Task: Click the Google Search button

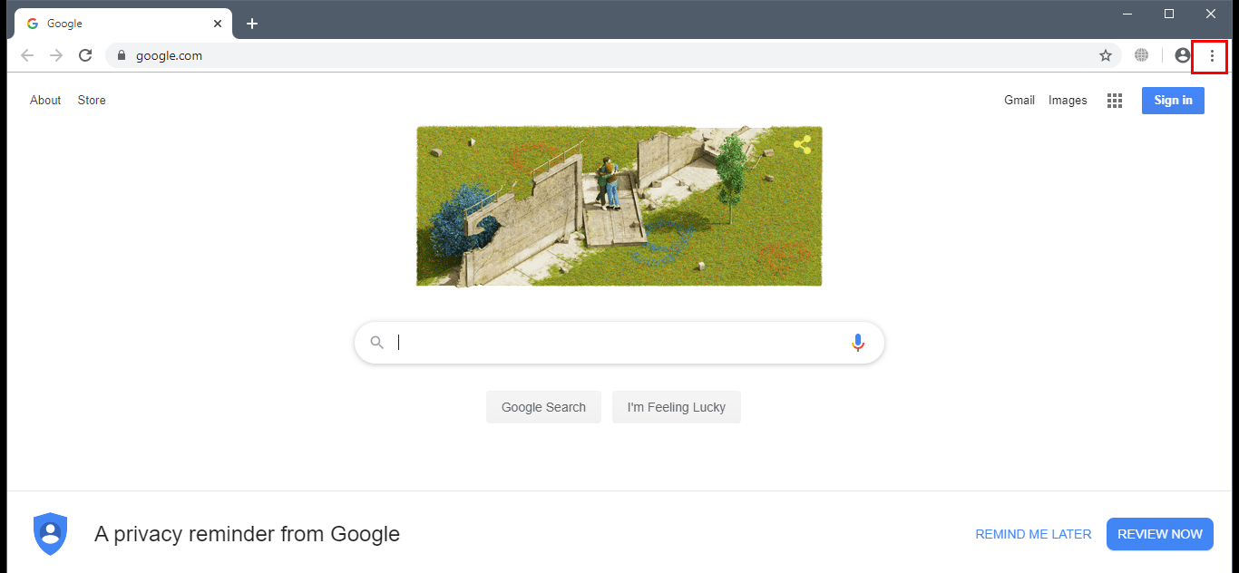Action: [543, 407]
